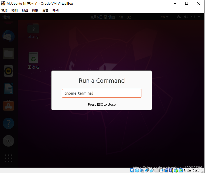This screenshot has height=173, width=205.
Task: Click the Show Applications grid button
Action: (x=8, y=158)
